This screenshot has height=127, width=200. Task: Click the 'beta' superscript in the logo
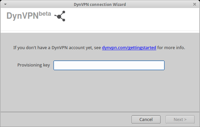click(45, 14)
